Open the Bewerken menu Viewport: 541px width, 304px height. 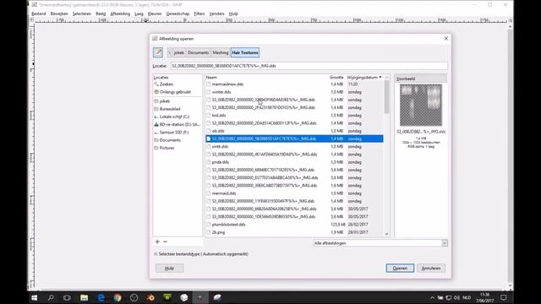point(59,14)
